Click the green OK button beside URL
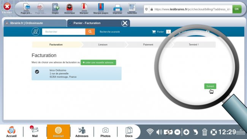The height and width of the screenshot is (139, 247). [x=237, y=9]
